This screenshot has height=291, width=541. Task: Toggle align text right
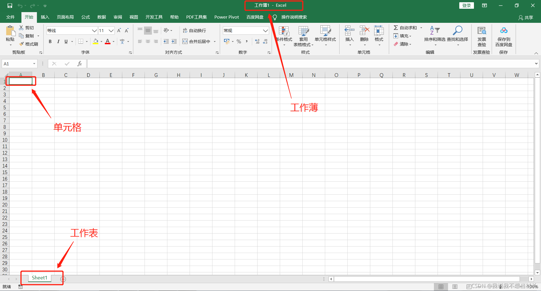(x=156, y=41)
